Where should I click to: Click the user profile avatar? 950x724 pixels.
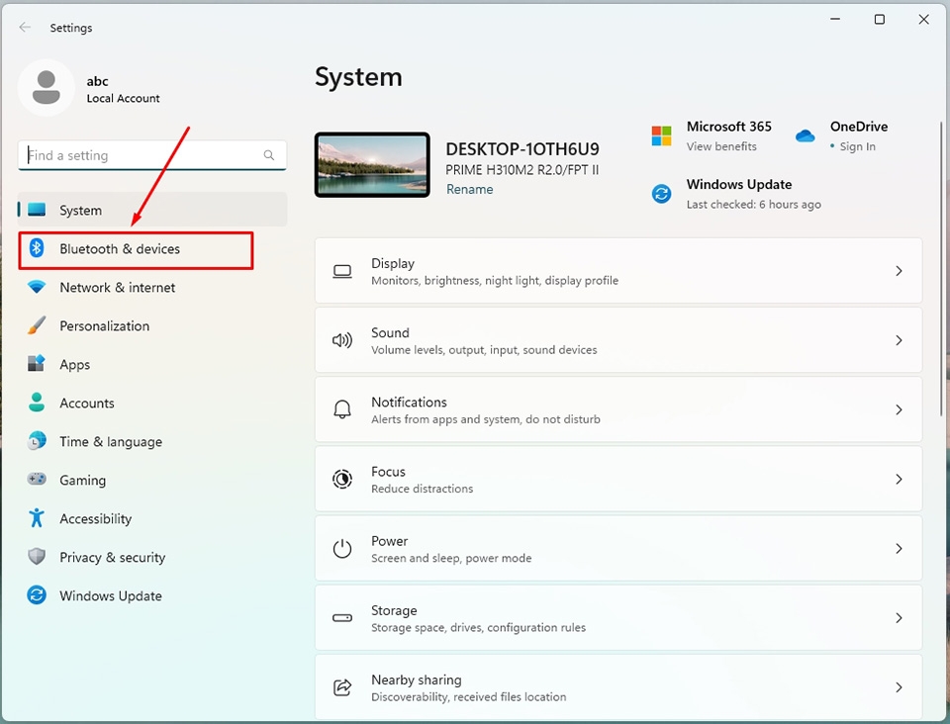point(47,88)
